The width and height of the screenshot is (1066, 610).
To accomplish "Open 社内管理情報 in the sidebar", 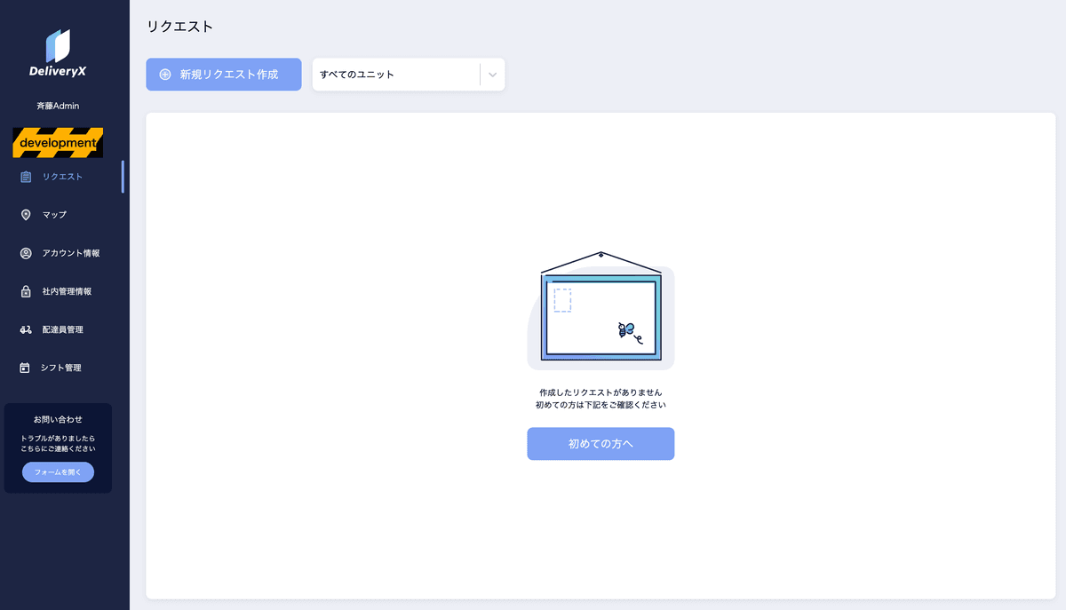I will click(67, 291).
